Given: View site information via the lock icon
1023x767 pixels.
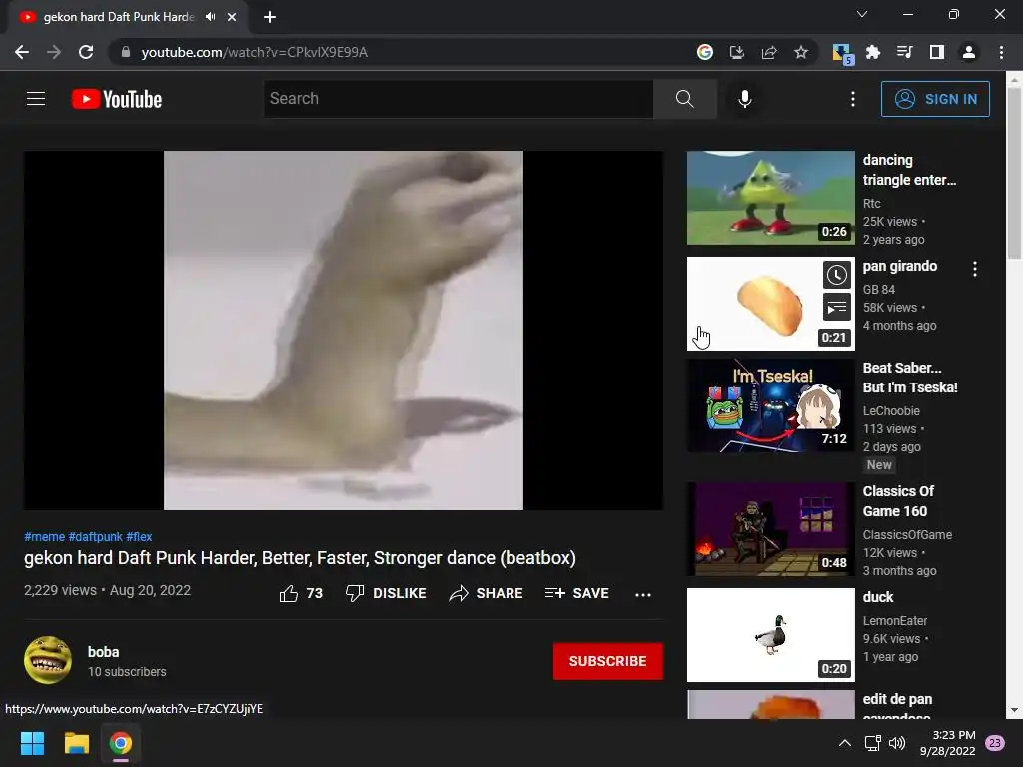Looking at the screenshot, I should tap(126, 52).
